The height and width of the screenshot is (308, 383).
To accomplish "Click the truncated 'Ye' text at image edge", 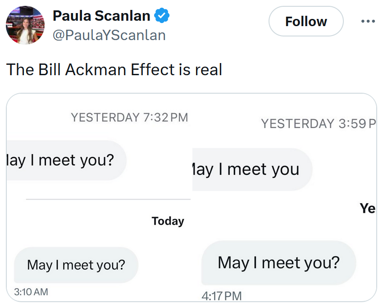I will pos(369,208).
